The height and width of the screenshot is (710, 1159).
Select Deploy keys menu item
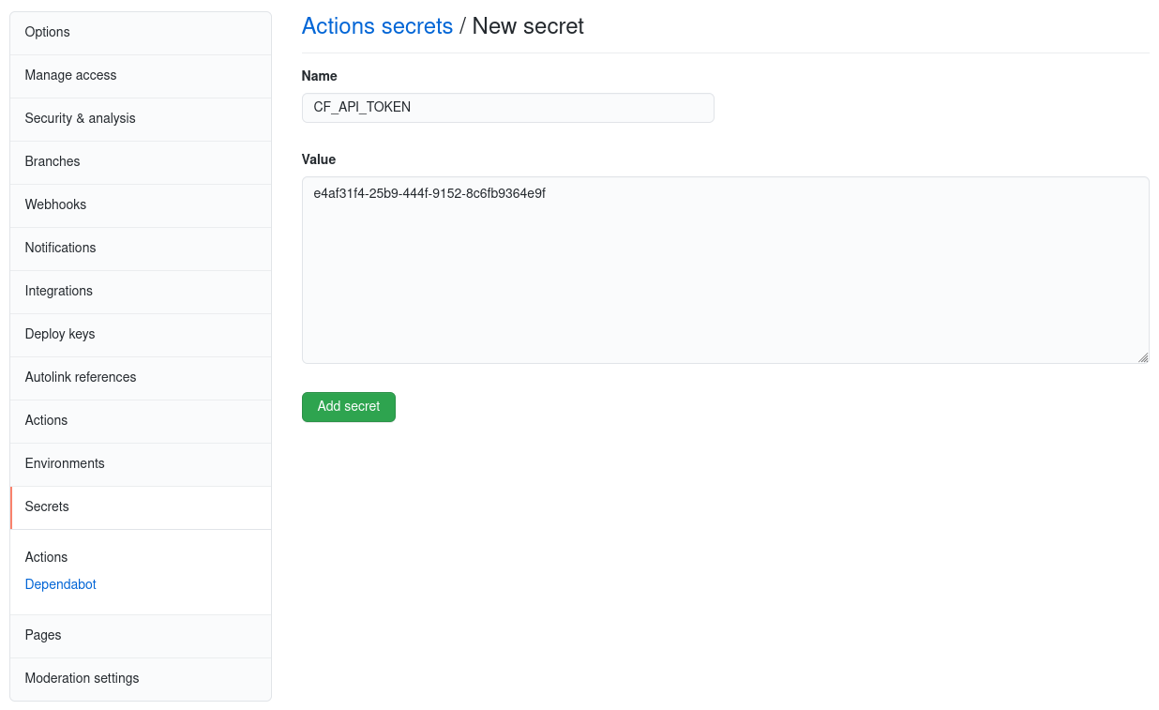click(x=60, y=334)
